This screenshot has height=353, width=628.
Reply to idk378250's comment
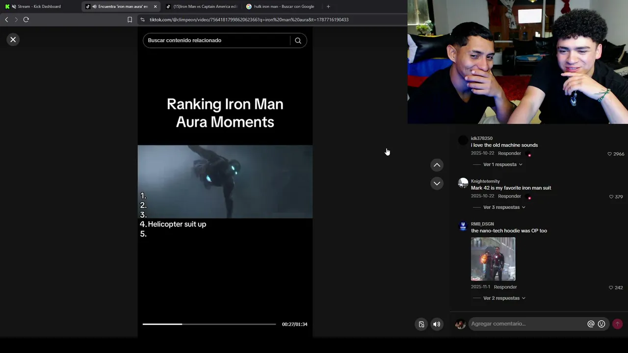509,153
